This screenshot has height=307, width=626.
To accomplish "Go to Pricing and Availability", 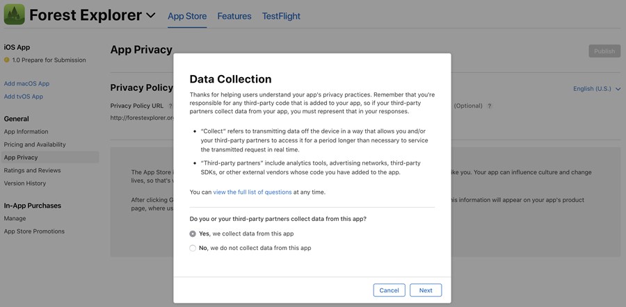I will coord(35,144).
